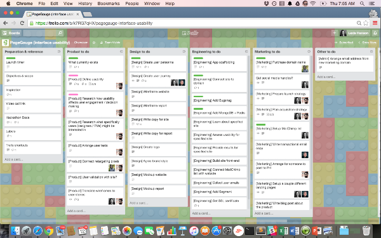Expand the Show Menu sidebar

click(367, 43)
